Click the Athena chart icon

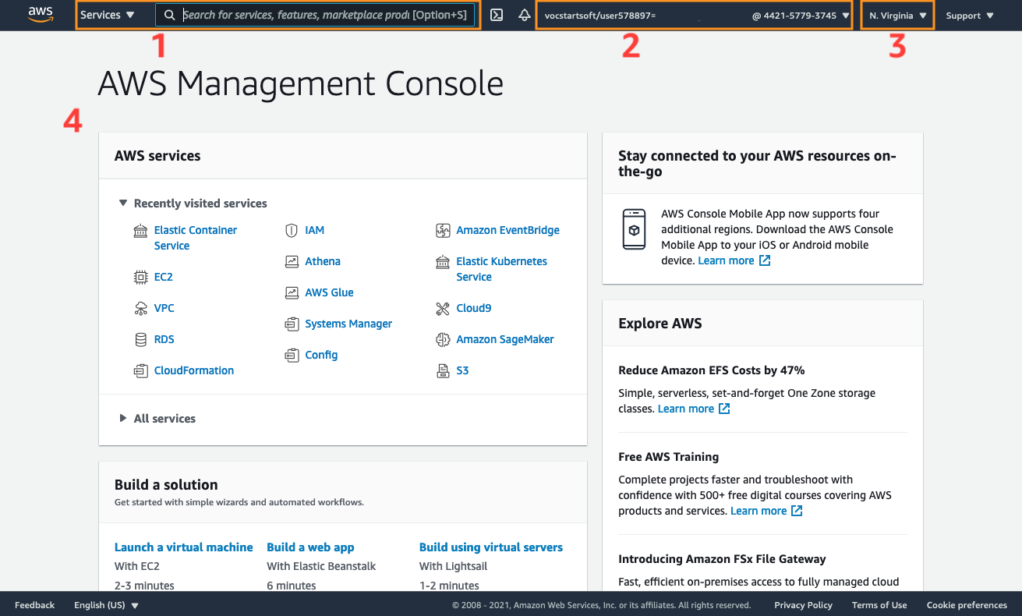[x=292, y=262]
